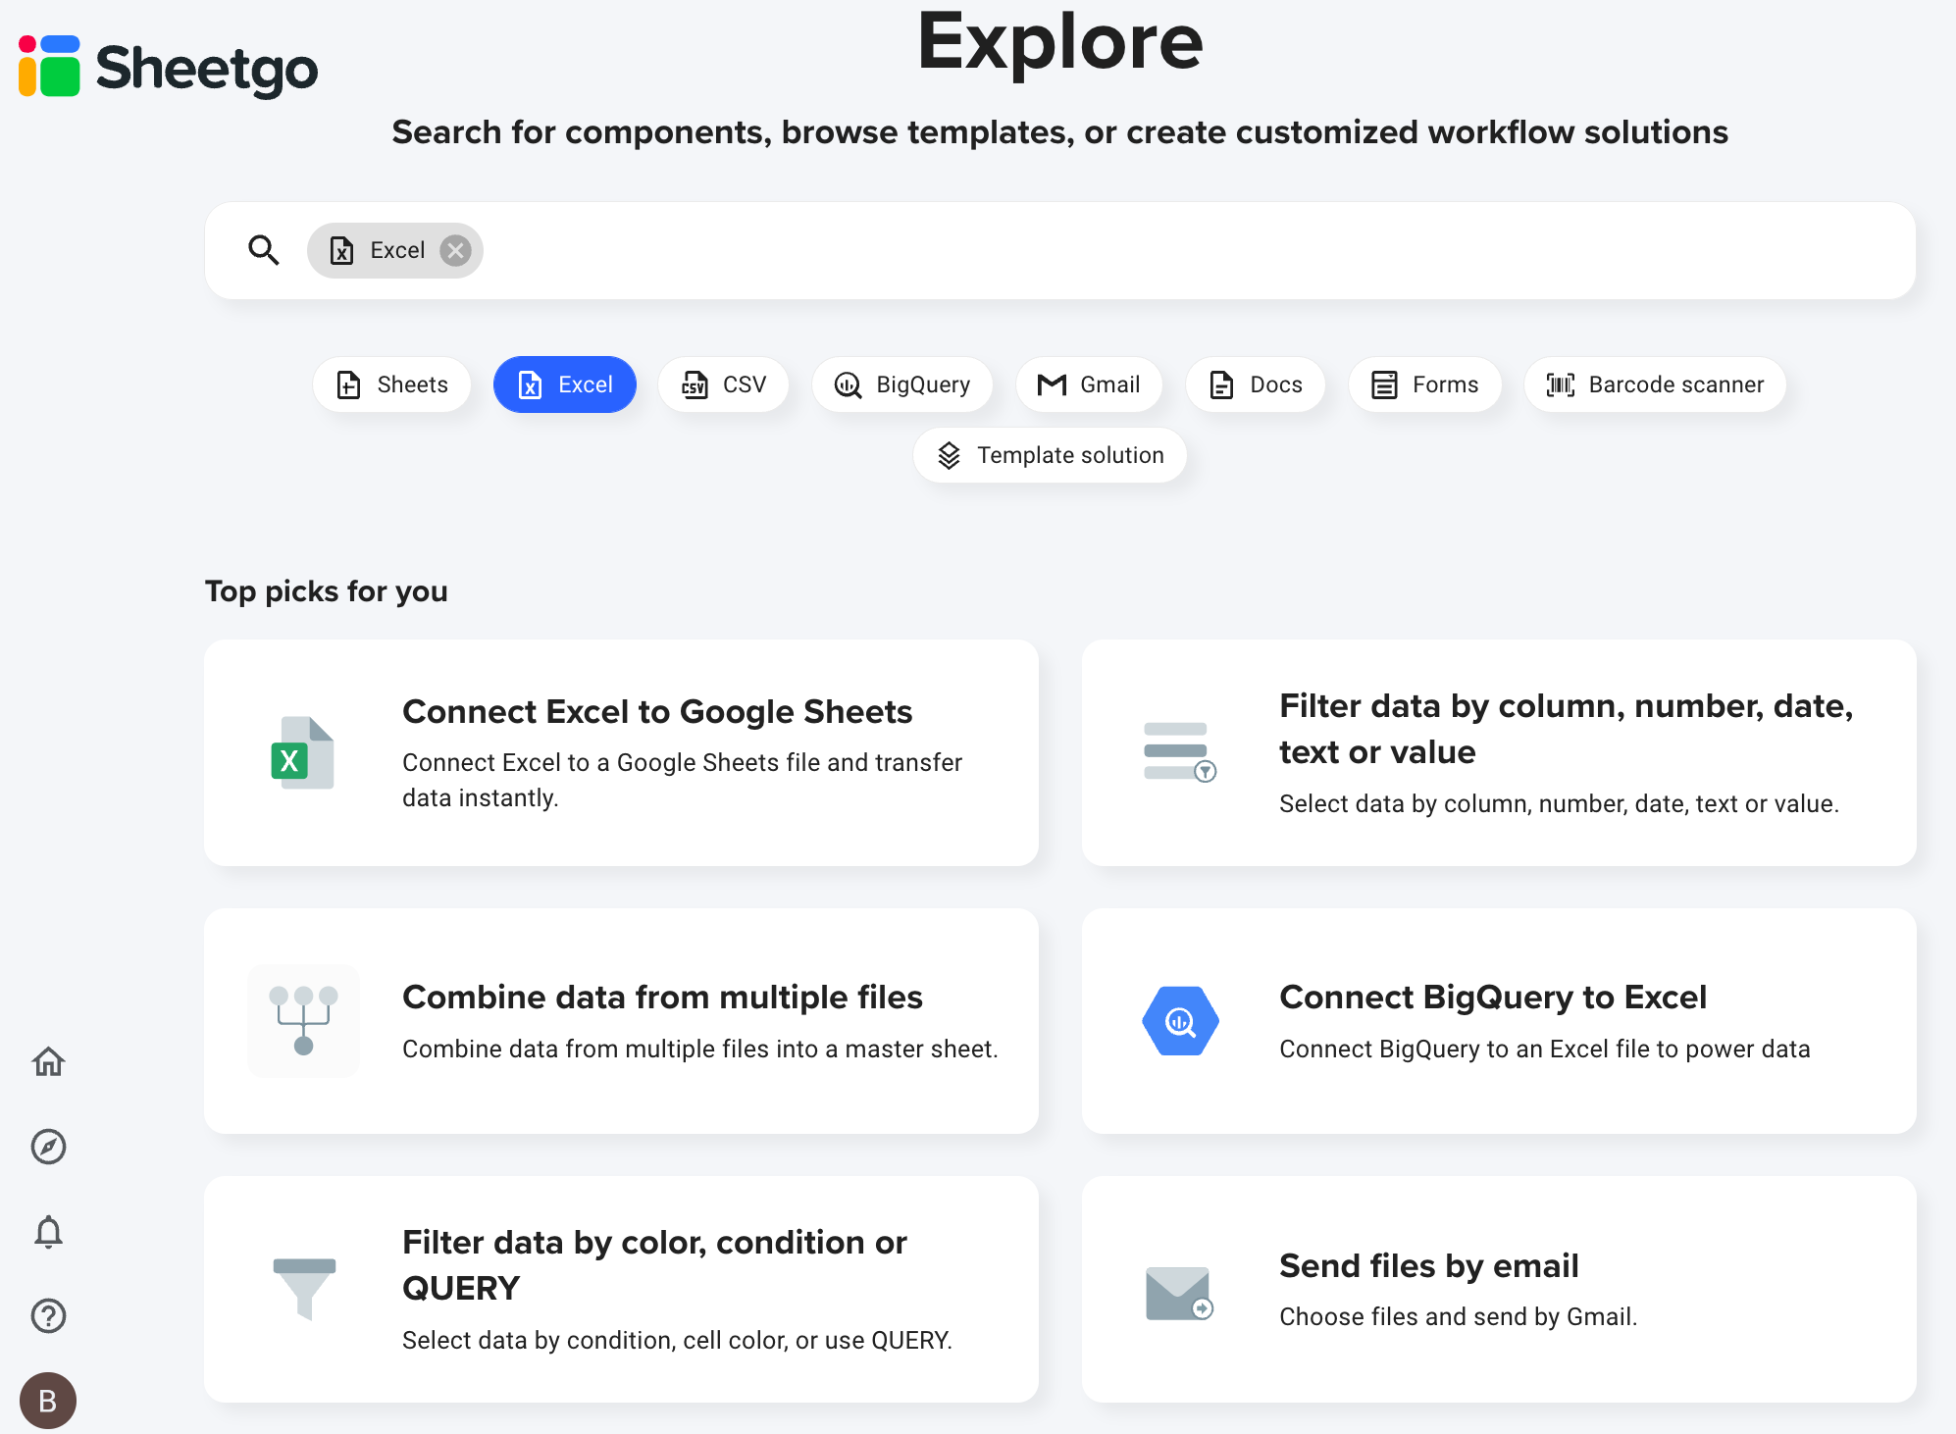The height and width of the screenshot is (1434, 1956).
Task: Select the Gmail filter
Action: 1089,384
